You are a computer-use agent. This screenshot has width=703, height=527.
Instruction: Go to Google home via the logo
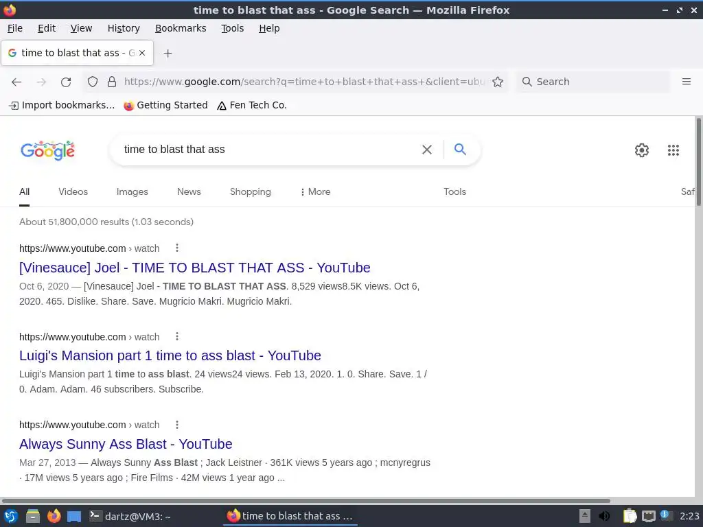[47, 150]
